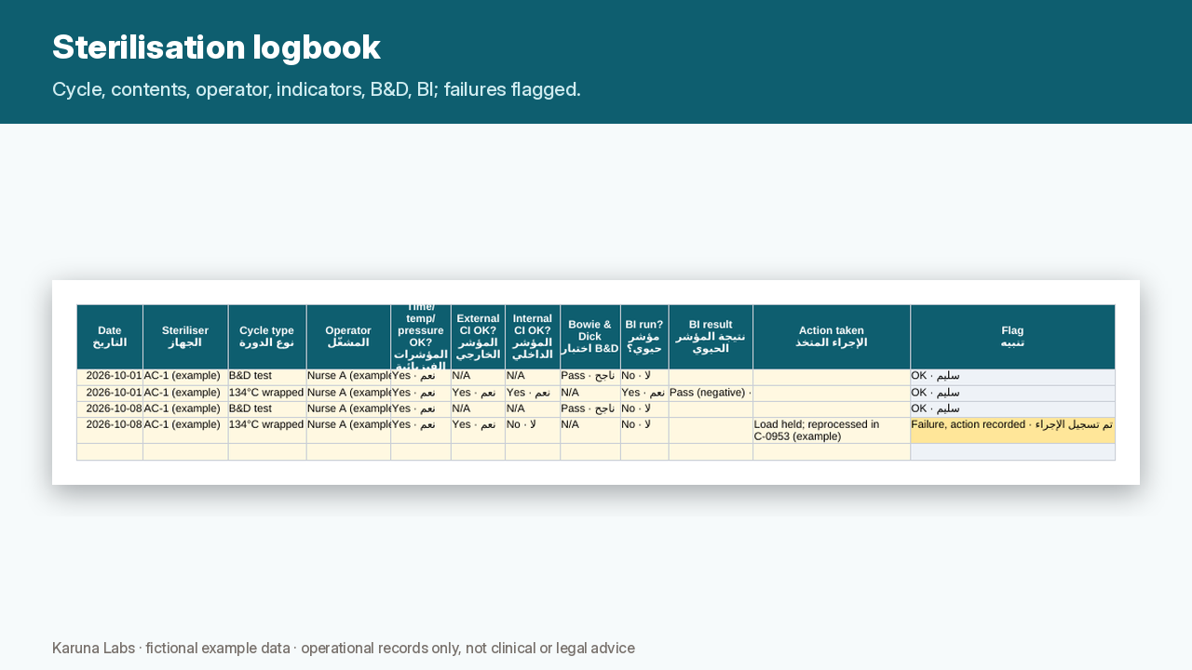
Task: Select the "Load held; reprocessed in C-0953" cell
Action: 832,430
